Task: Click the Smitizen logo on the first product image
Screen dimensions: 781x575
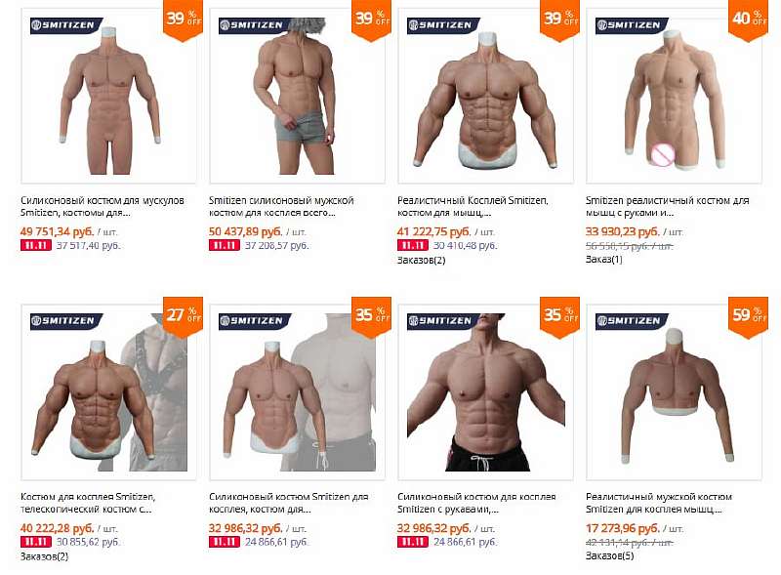Action: pos(65,25)
